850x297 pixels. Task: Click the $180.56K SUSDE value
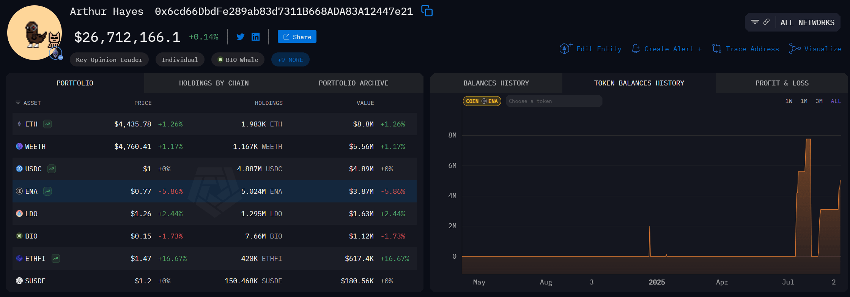coord(357,281)
